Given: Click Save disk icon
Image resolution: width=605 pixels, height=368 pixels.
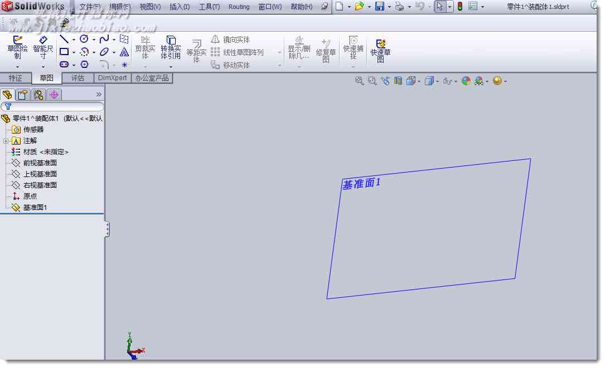Looking at the screenshot, I should point(380,6).
